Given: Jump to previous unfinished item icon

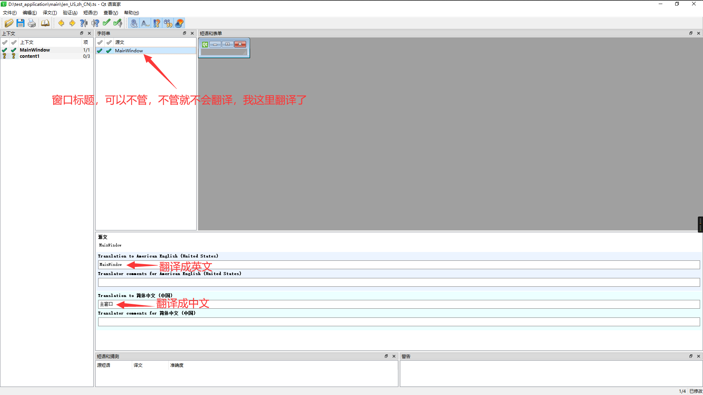Looking at the screenshot, I should 84,23.
